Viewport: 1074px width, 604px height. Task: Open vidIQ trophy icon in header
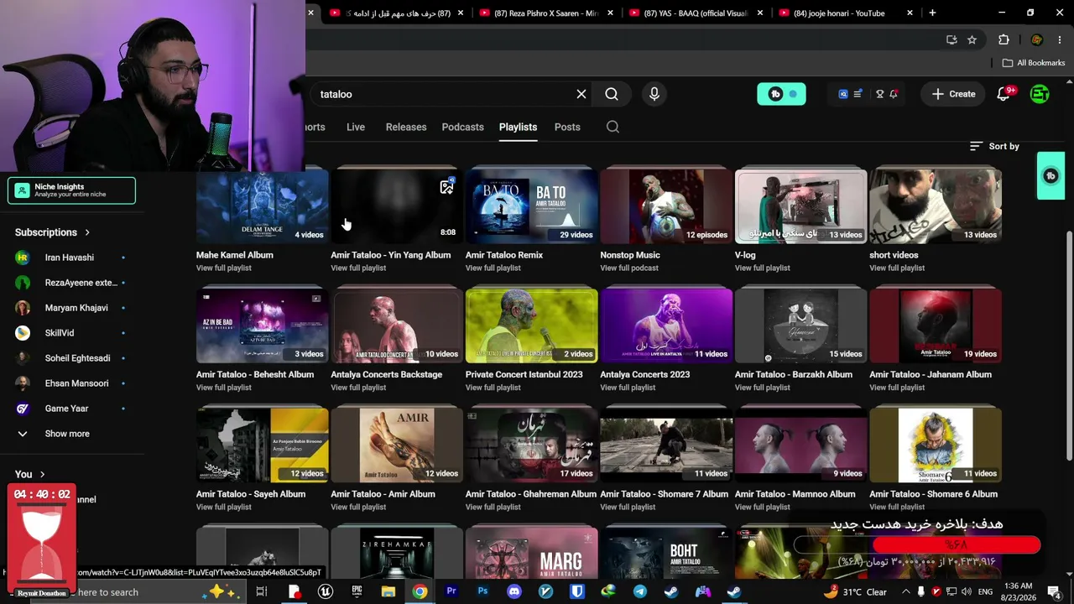[x=879, y=94]
